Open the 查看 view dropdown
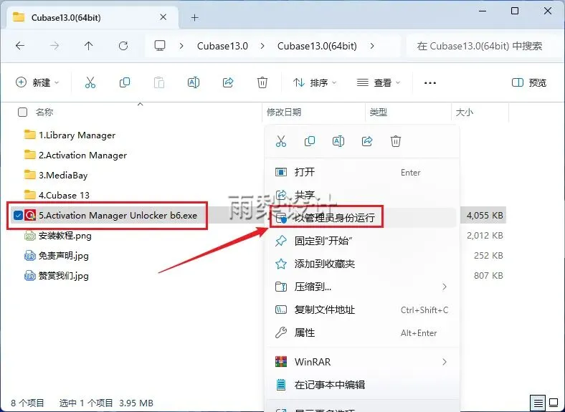Screen dimensions: 565x412 point(379,83)
